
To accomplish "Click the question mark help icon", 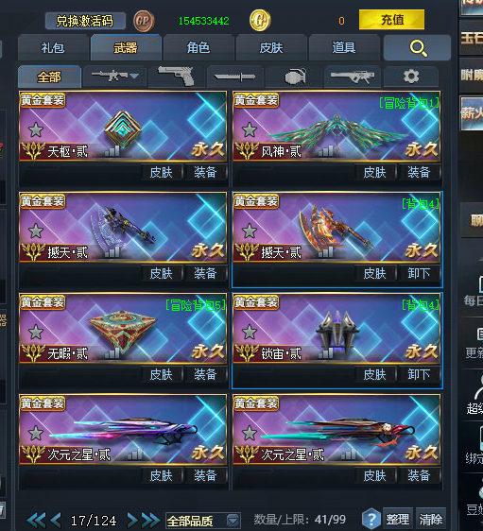I will [x=371, y=519].
